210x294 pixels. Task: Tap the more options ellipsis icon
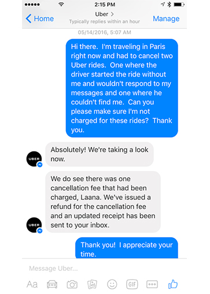[x=152, y=284]
